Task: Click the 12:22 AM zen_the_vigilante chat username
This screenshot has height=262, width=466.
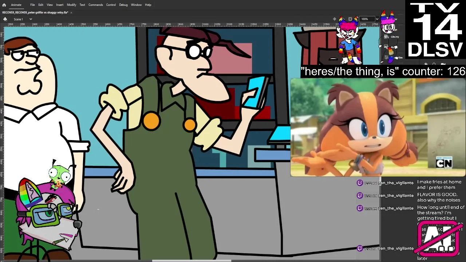Action: [396, 183]
